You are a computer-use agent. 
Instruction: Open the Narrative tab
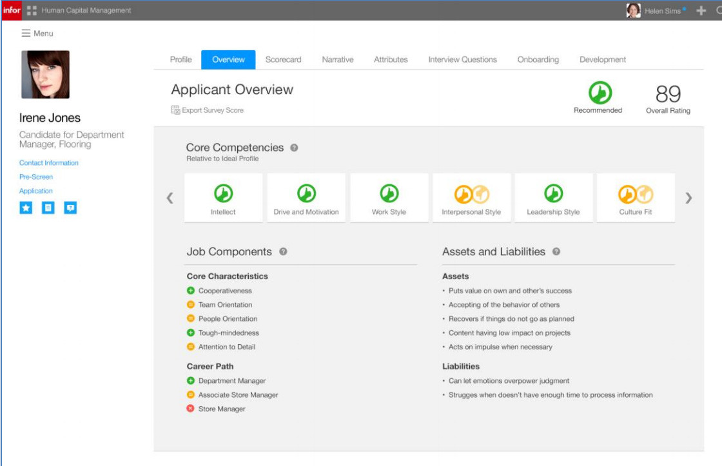coord(338,59)
